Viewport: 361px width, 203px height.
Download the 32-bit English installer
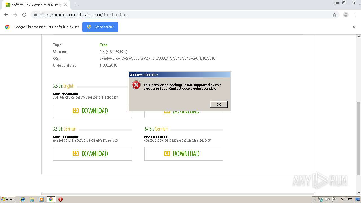point(93,111)
